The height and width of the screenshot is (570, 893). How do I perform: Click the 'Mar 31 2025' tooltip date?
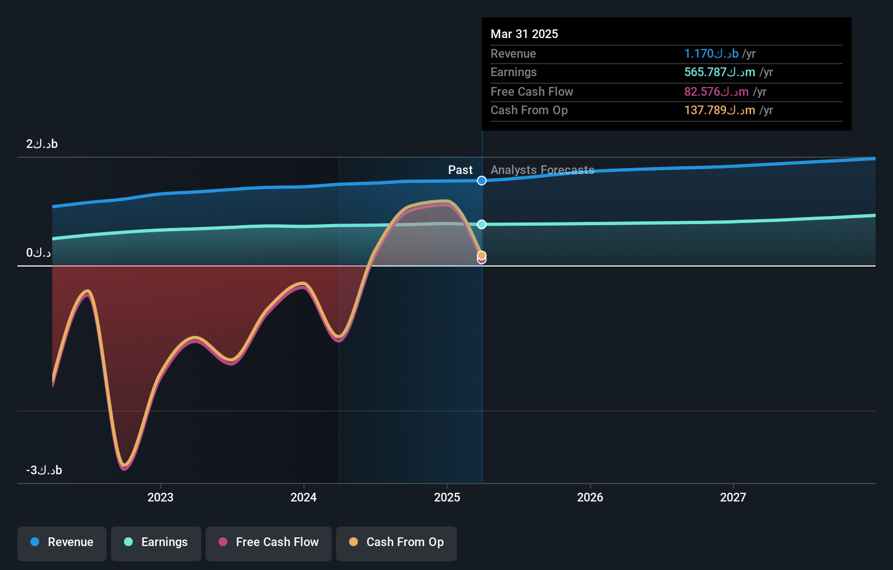(524, 34)
